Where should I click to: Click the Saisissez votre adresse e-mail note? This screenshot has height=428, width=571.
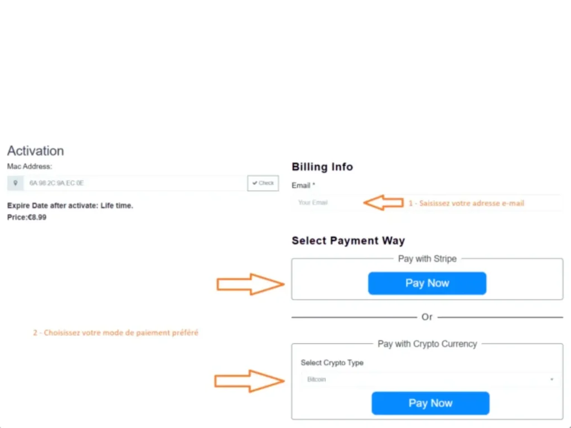pos(466,203)
